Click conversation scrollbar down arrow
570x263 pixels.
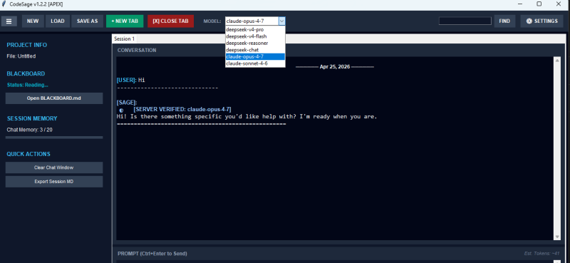pyautogui.click(x=557, y=237)
